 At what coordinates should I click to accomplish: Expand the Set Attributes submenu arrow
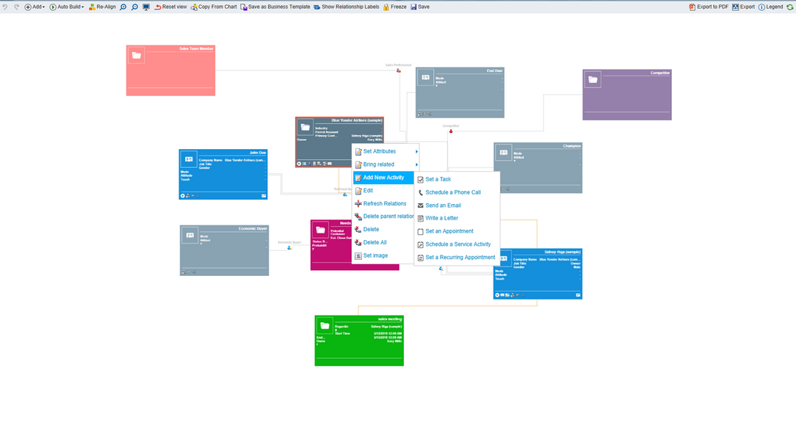pyautogui.click(x=415, y=152)
